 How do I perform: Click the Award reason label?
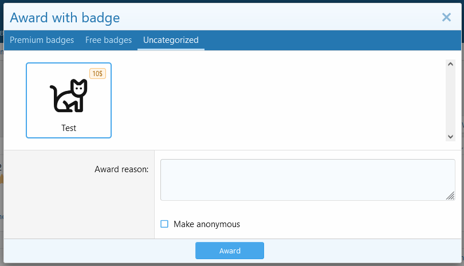click(121, 169)
